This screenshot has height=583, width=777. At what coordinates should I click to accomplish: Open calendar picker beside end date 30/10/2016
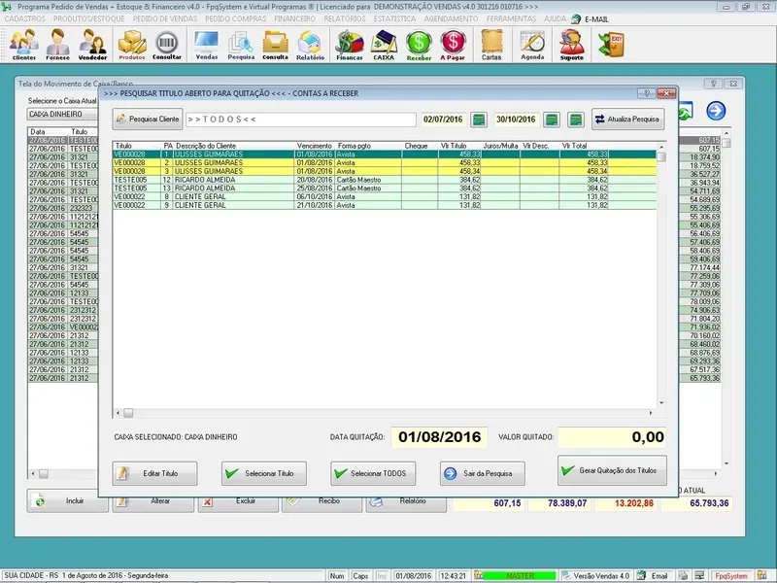click(x=552, y=120)
